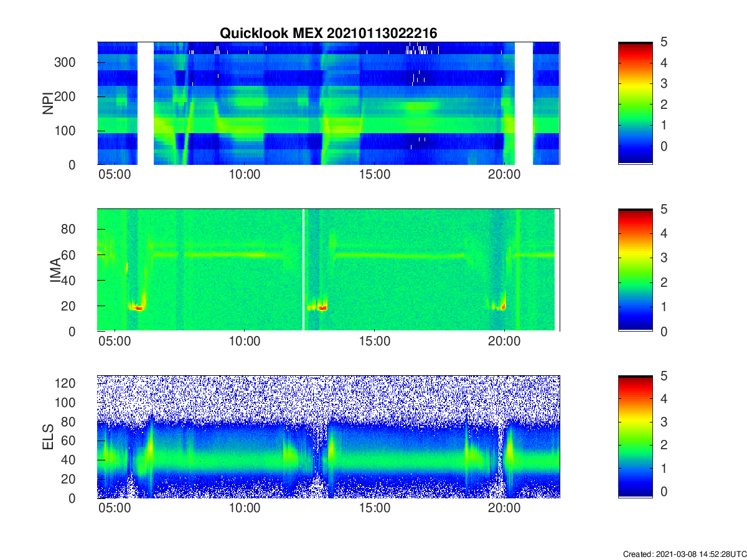The image size is (747, 560).
Task: Select the ELS y-axis label
Action: [x=47, y=437]
